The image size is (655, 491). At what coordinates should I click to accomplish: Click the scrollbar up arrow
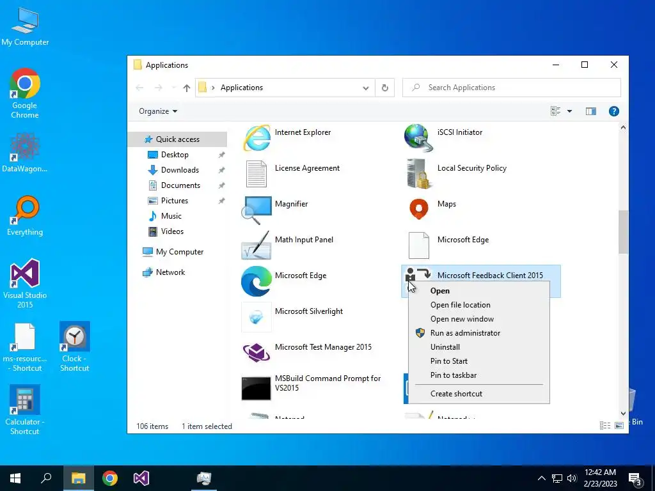click(x=623, y=128)
